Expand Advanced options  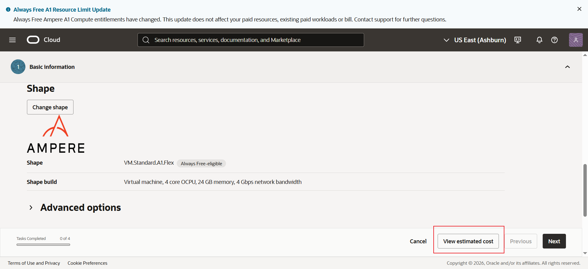pos(74,207)
